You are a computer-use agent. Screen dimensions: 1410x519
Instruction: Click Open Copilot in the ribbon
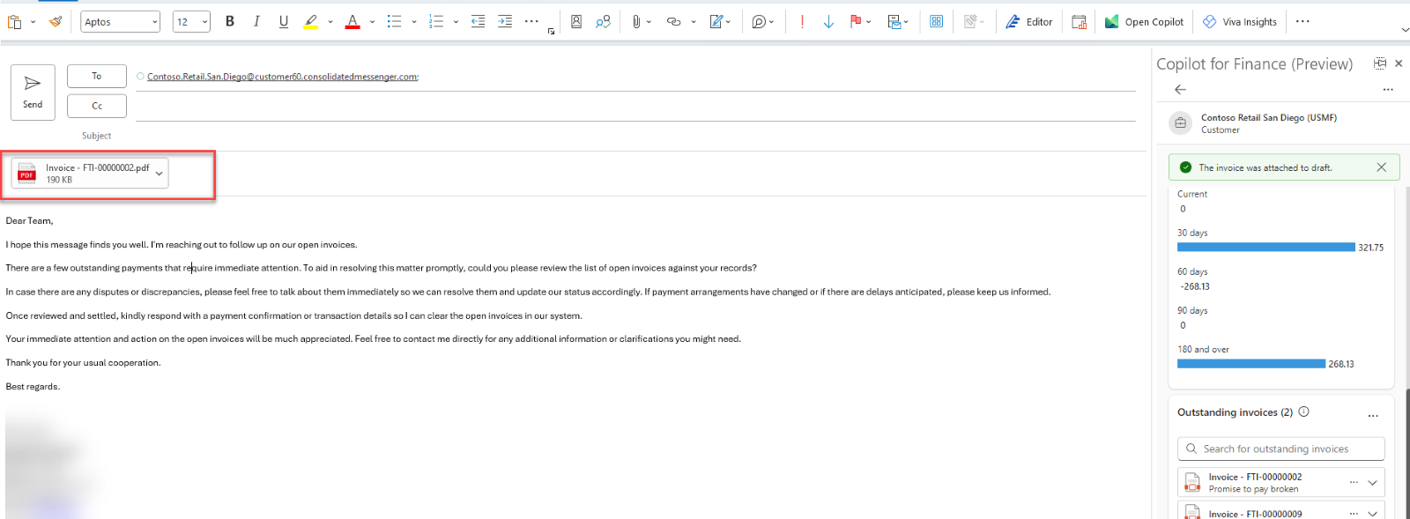(1145, 22)
